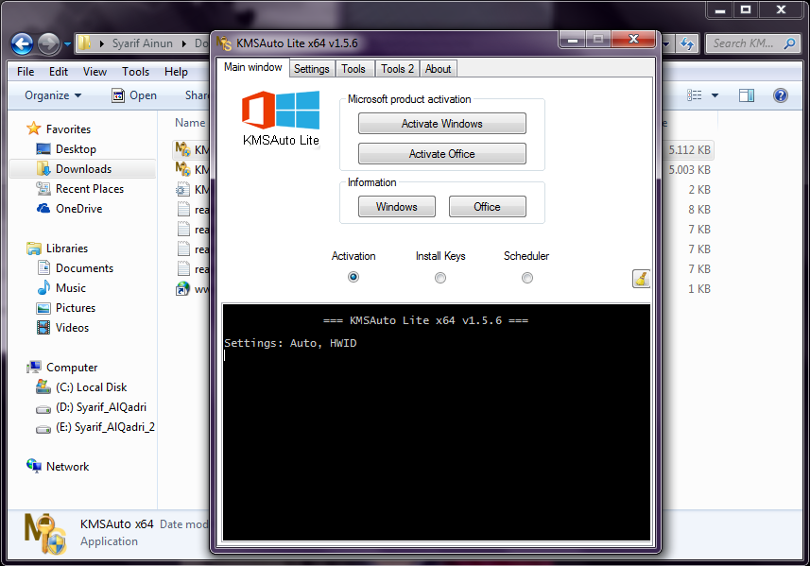
Task: Click the Open button in Explorer toolbar
Action: coord(134,95)
